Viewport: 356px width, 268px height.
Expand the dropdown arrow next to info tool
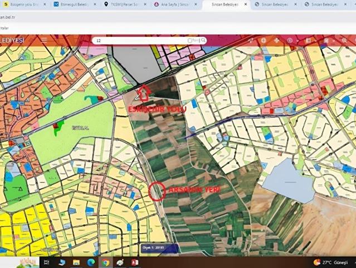[297, 41]
